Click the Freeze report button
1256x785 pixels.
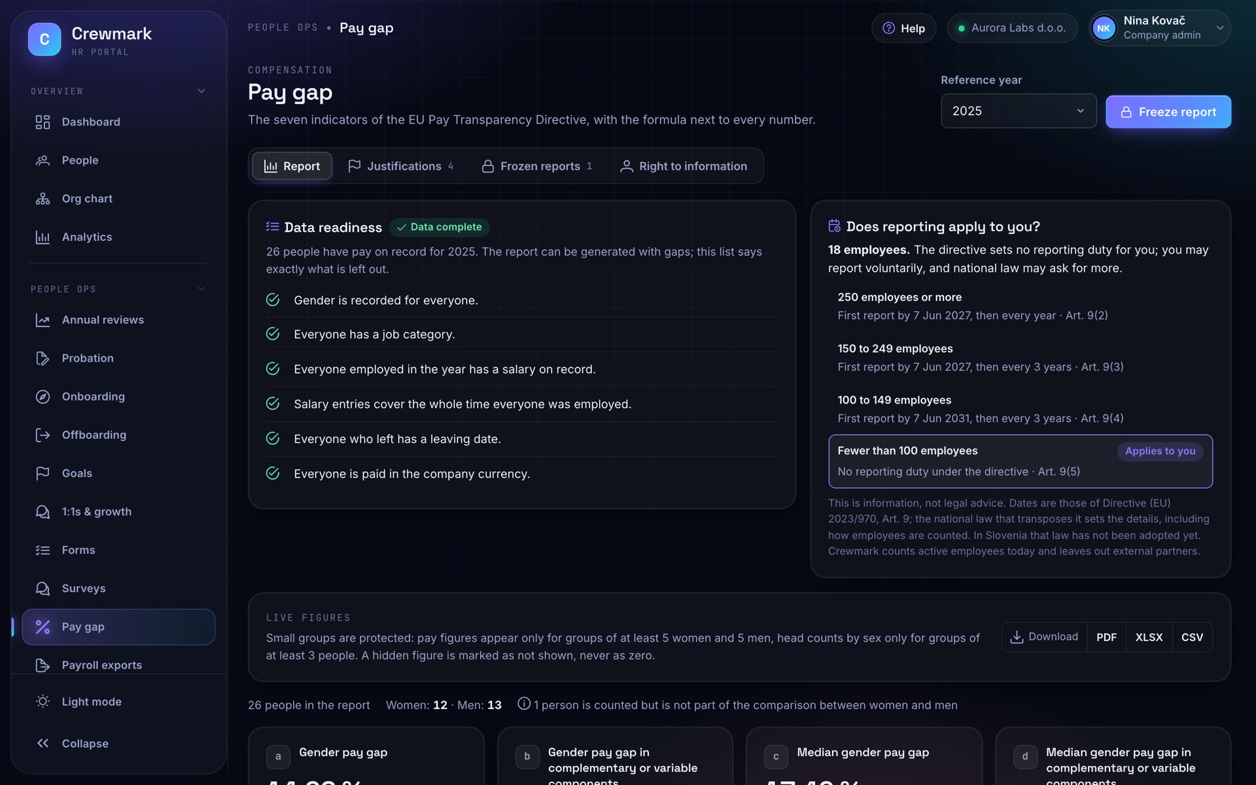pyautogui.click(x=1168, y=112)
